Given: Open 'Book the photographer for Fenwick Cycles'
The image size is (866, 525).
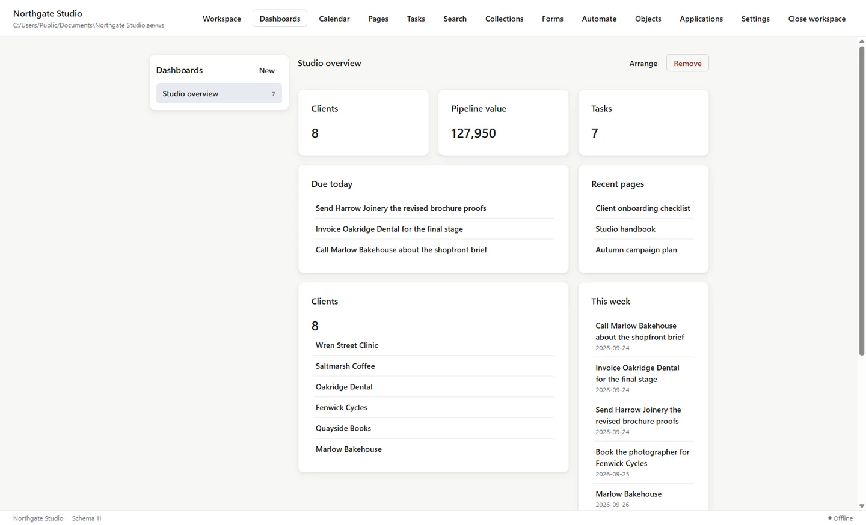Looking at the screenshot, I should click(643, 462).
